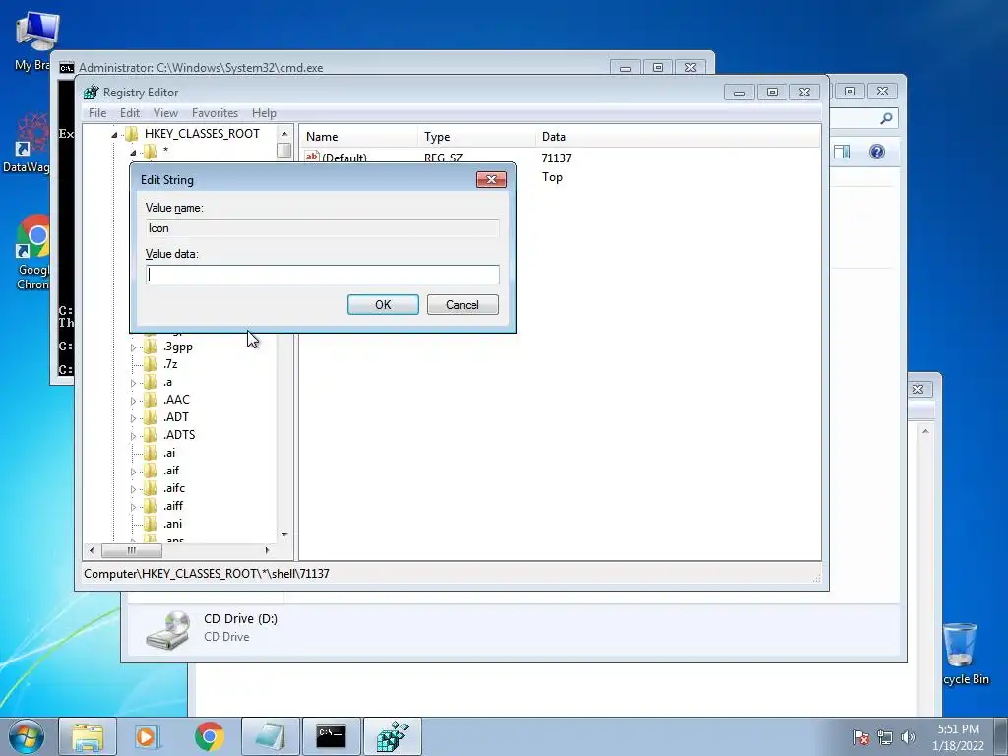The height and width of the screenshot is (756, 1008).
Task: Click the Type column header
Action: [x=476, y=136]
